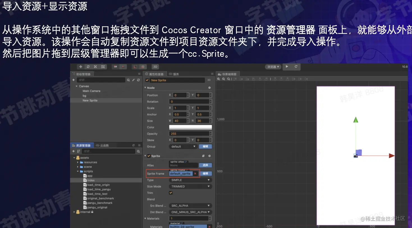Focus the hierarchy panel search field

(x=101, y=80)
